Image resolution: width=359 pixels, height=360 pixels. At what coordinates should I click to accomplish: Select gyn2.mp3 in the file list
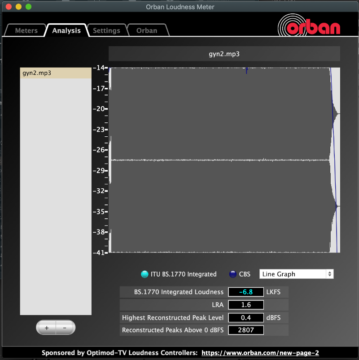click(56, 73)
